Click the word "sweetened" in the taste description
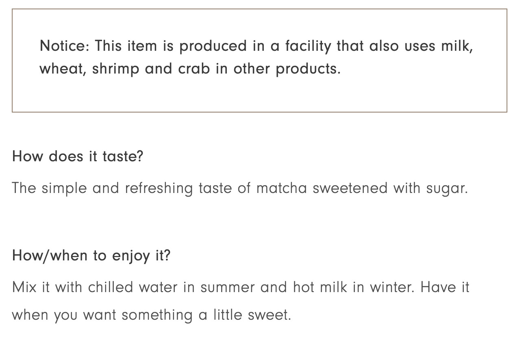Screen dimensions: 522x351 (350, 188)
